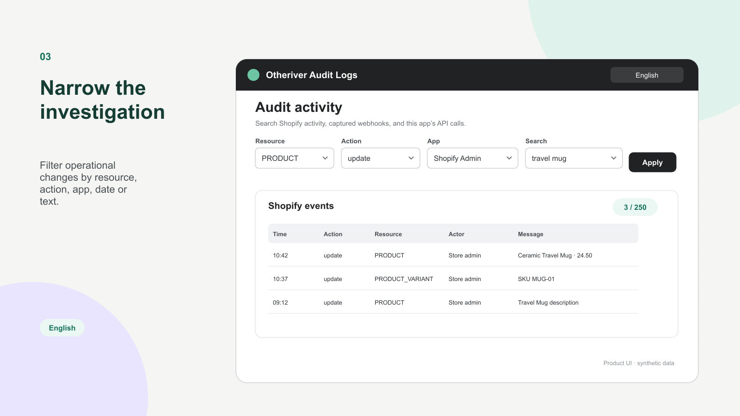This screenshot has height=416, width=740.
Task: Click the PRODUCT resource in the 10:42 row
Action: point(389,255)
